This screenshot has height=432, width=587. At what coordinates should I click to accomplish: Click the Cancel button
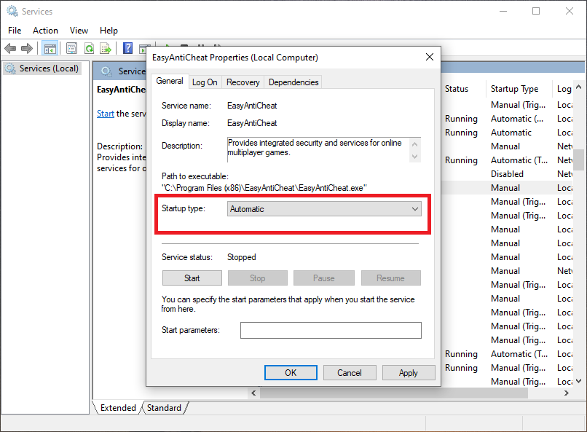click(350, 373)
